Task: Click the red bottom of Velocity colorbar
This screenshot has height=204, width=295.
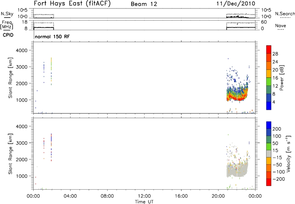Action: tap(269, 182)
